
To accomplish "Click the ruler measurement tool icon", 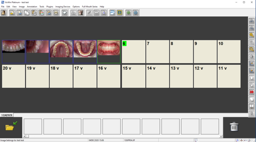I will point(96,13).
